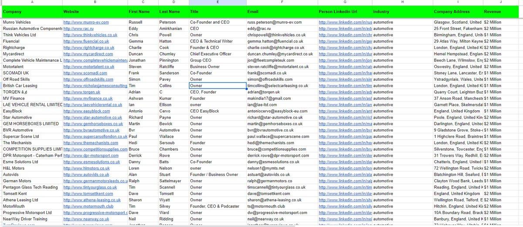Screen dimensions: 523x227
Task: Select the russ.peterson@munro-ev.com email cell
Action: 282,22
